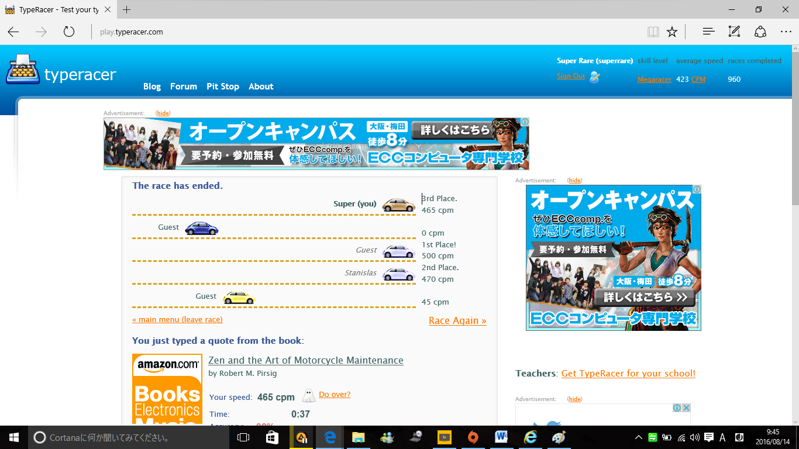Hide the upper right sidebar advertisement
This screenshot has height=449, width=799.
click(575, 181)
